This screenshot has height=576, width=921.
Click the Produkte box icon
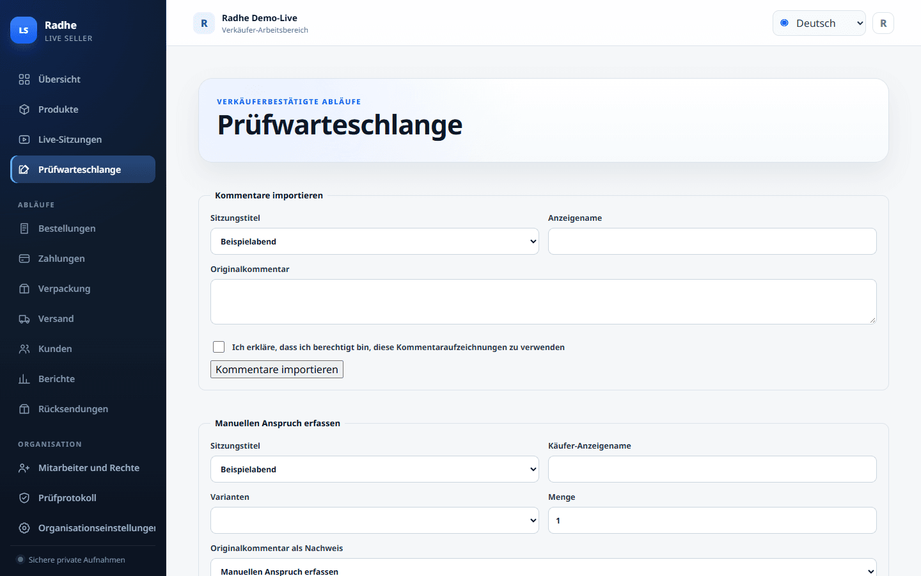click(x=24, y=109)
